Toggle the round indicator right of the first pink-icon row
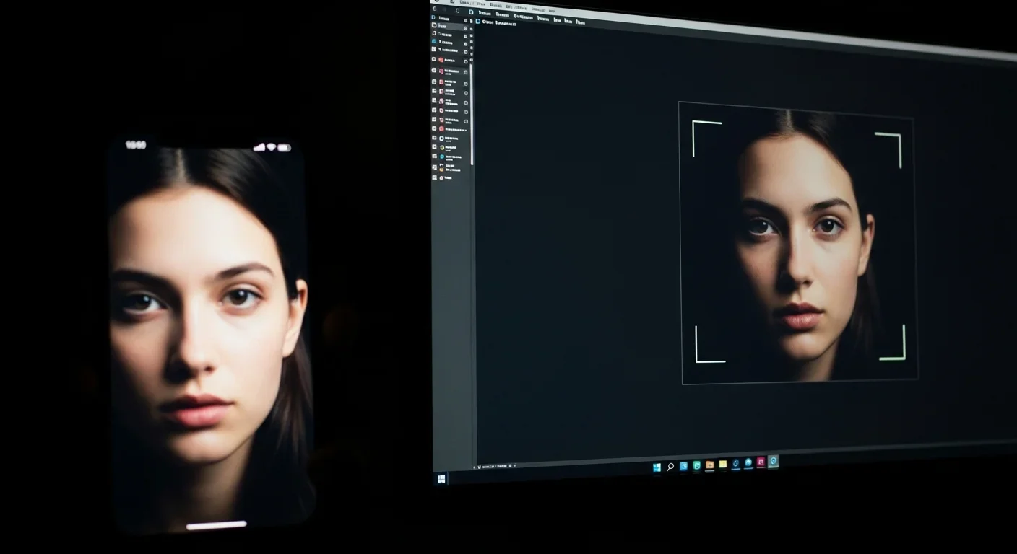 [466, 61]
